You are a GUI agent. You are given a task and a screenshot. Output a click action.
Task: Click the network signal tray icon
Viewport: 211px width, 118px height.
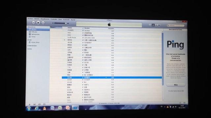pos(173,107)
